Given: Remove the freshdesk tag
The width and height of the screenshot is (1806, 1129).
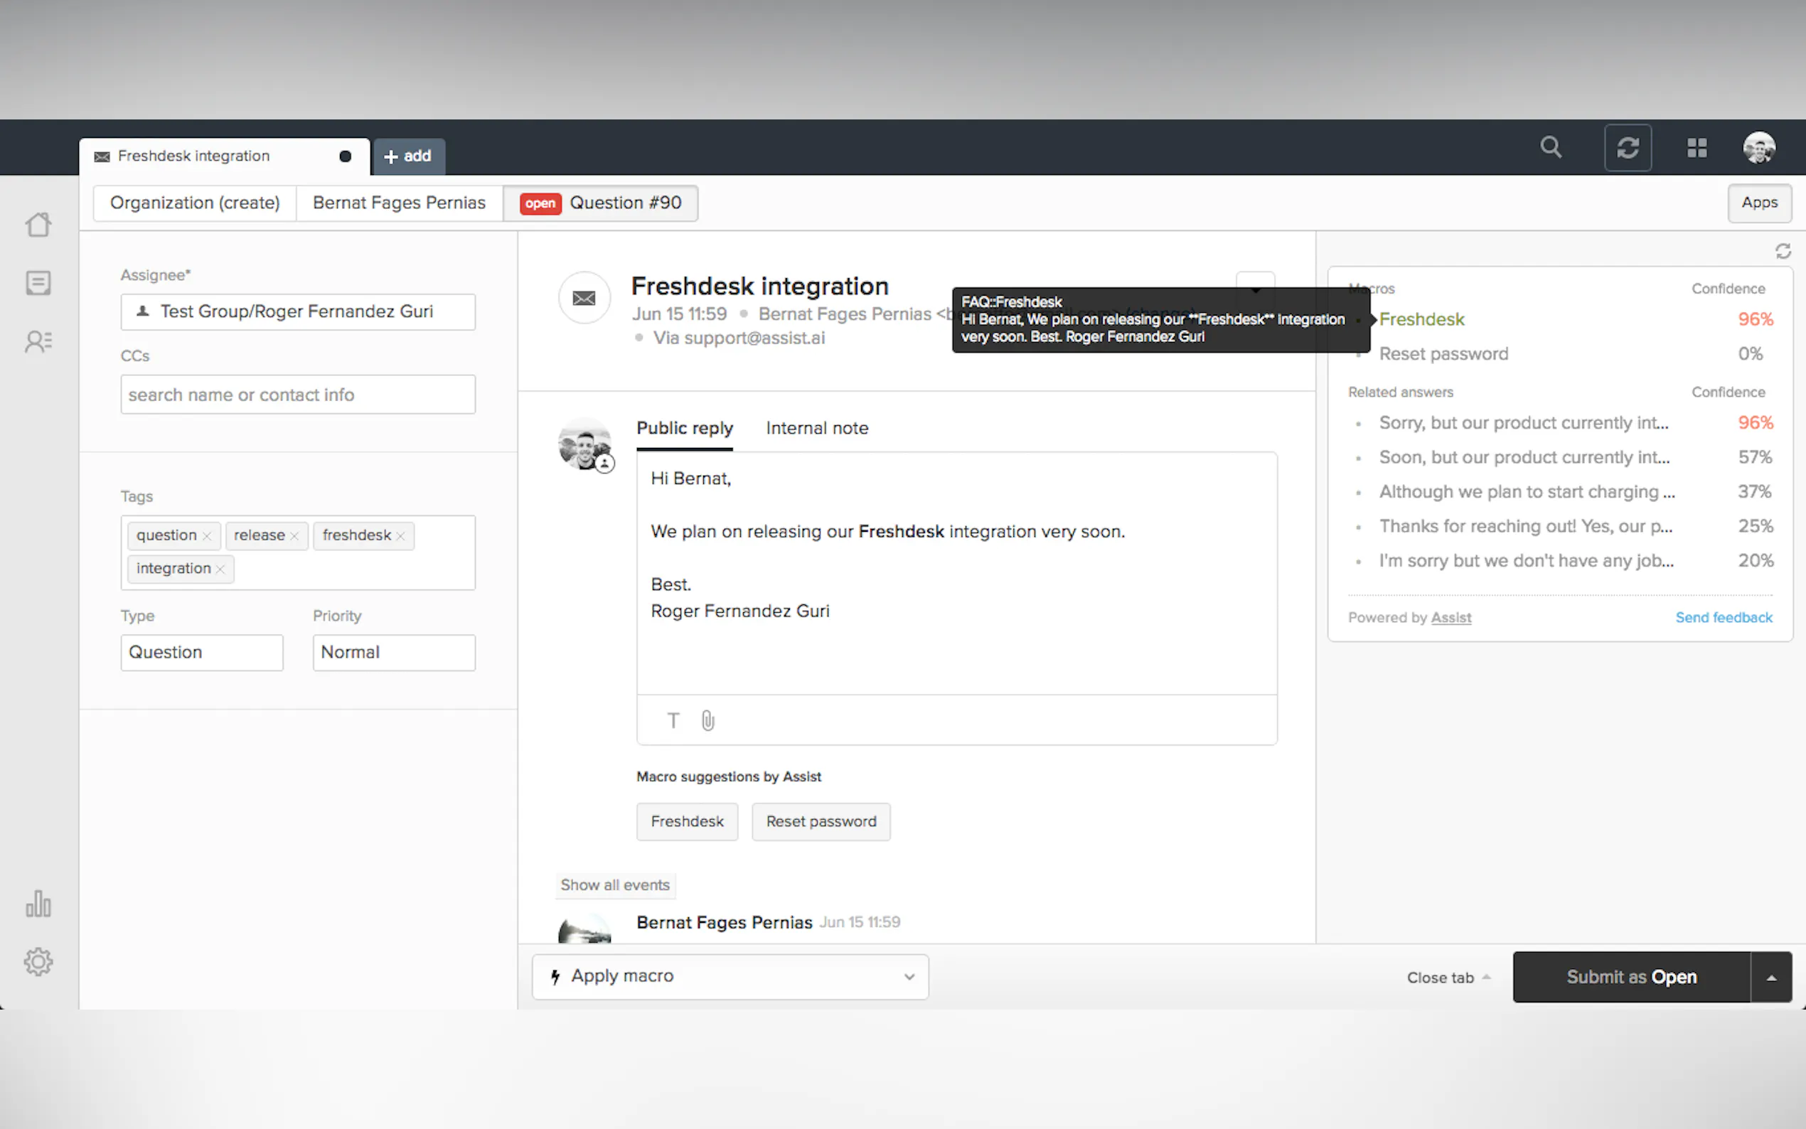Looking at the screenshot, I should point(401,536).
